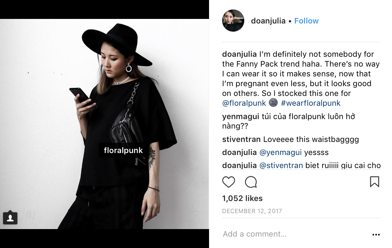Open the doanjulia username beside the caption
392x248 pixels.
click(x=239, y=54)
